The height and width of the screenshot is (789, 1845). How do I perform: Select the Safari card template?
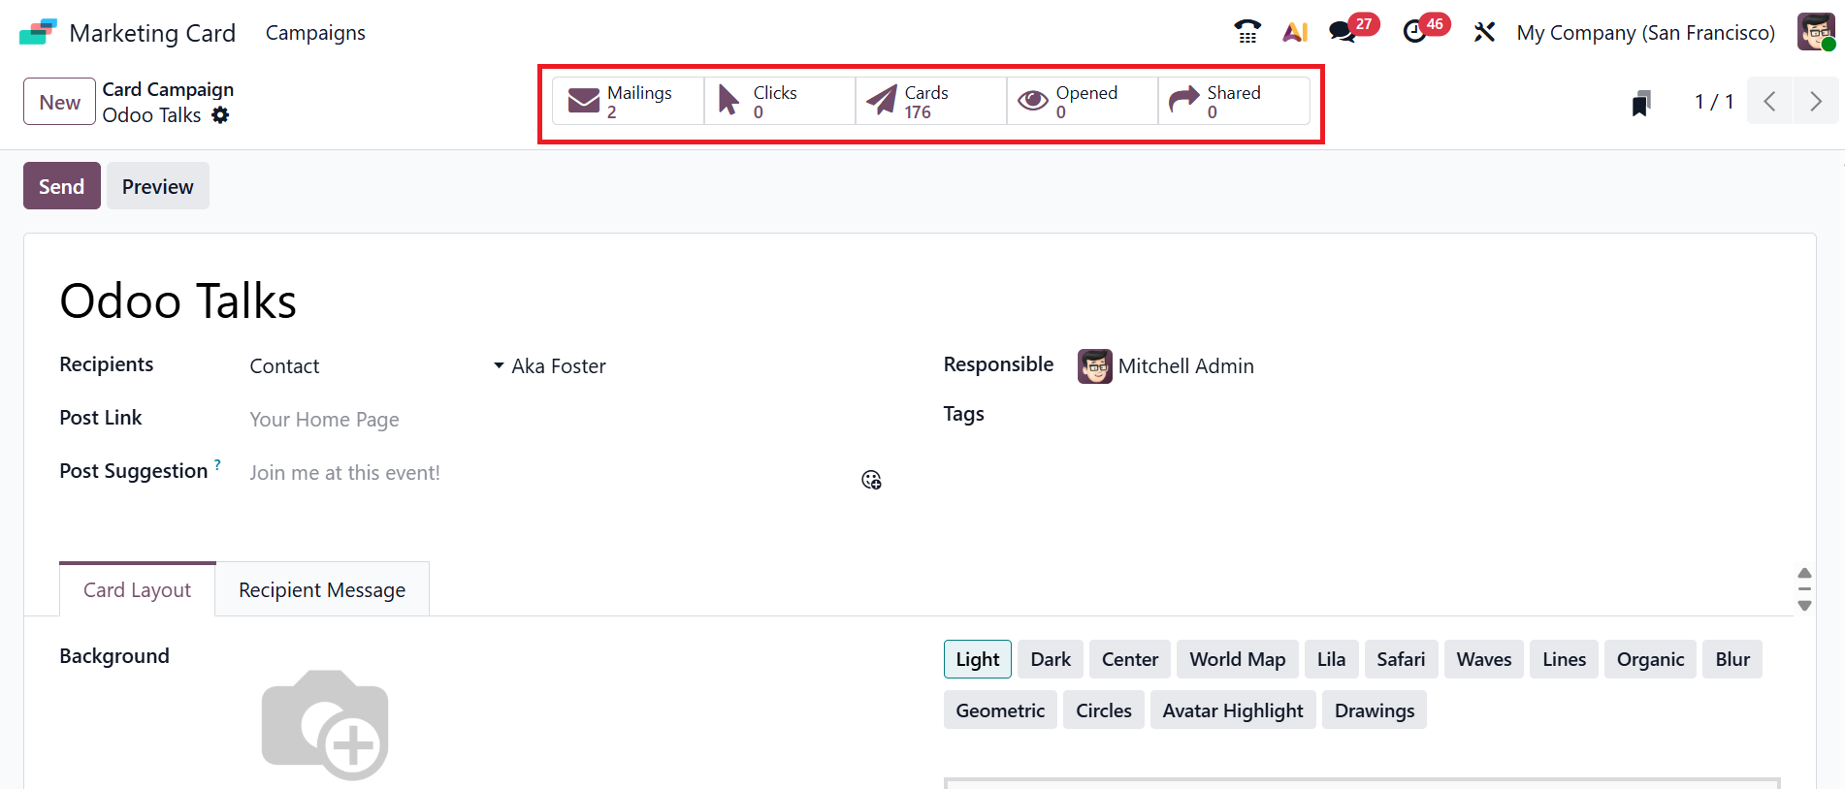click(x=1402, y=659)
